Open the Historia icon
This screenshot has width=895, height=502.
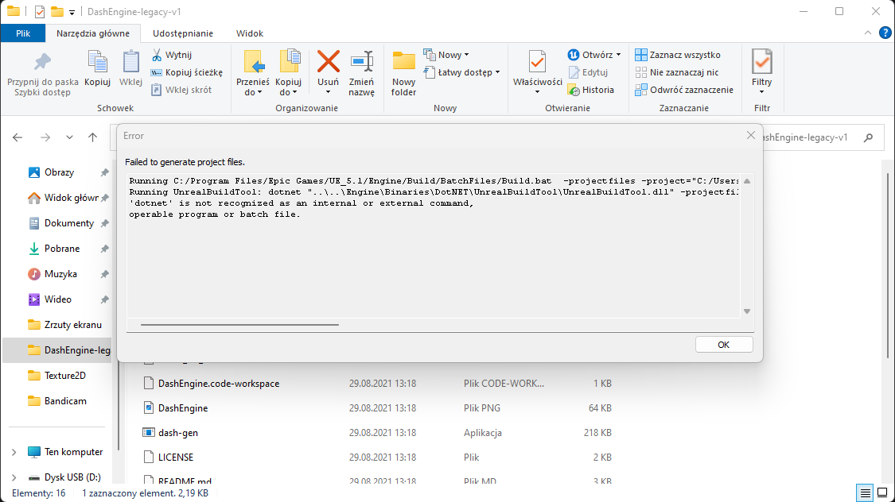click(x=574, y=90)
